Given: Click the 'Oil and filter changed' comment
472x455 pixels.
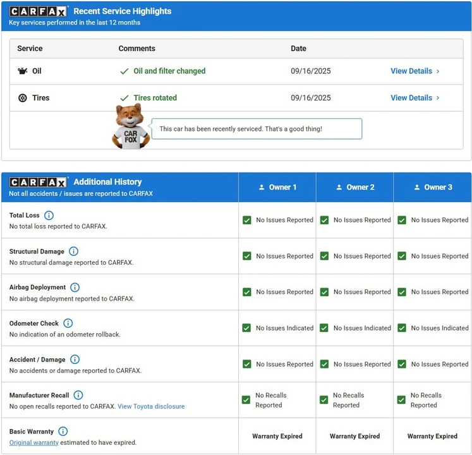Looking at the screenshot, I should (169, 71).
